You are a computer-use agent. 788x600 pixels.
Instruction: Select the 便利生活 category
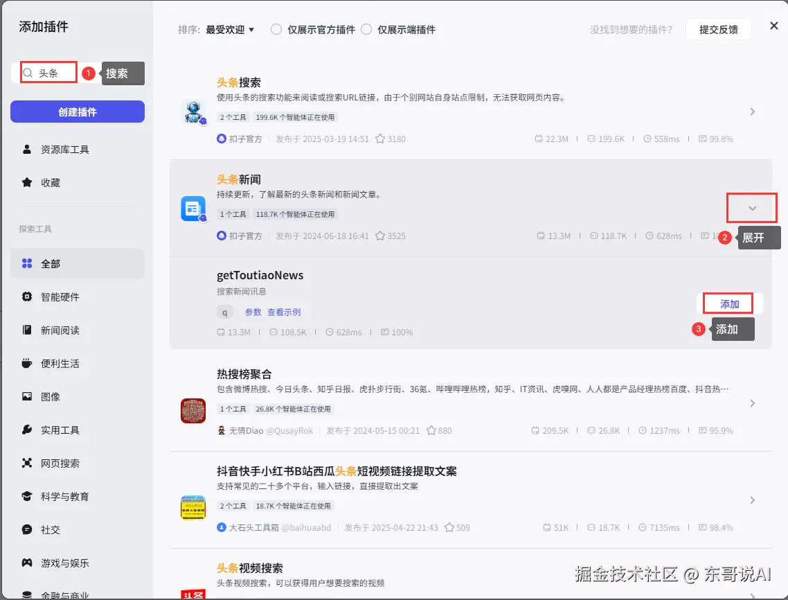pyautogui.click(x=78, y=363)
